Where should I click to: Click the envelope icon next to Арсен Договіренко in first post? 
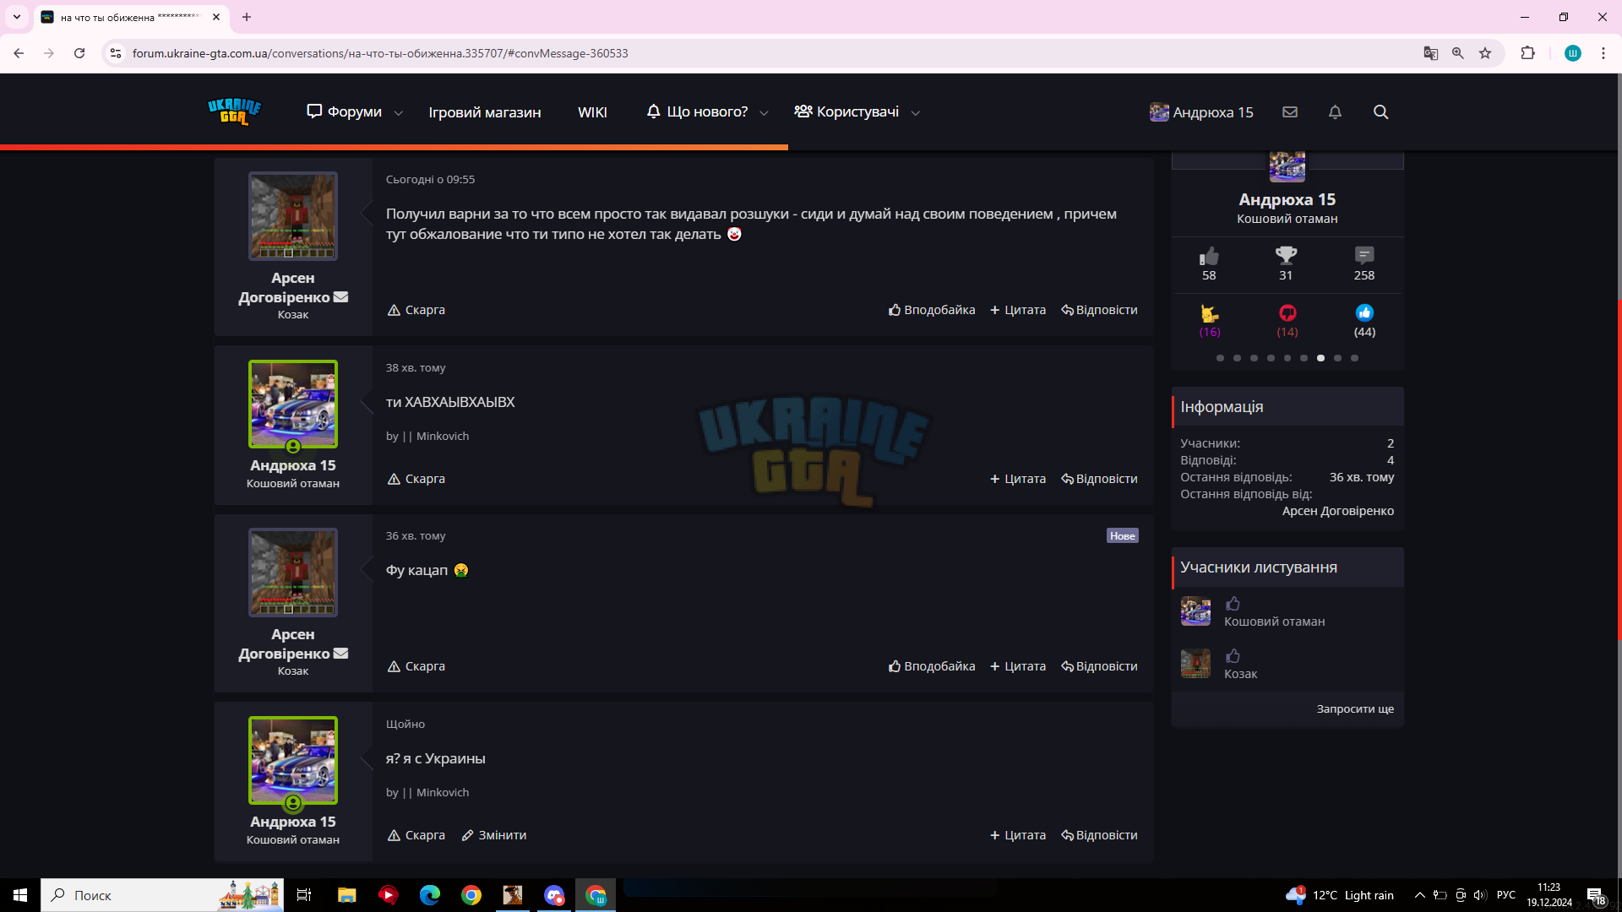tap(340, 297)
